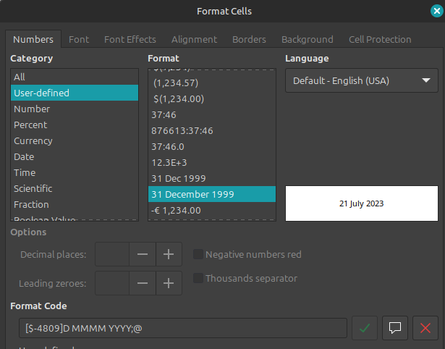Select the Currency category

click(x=33, y=140)
